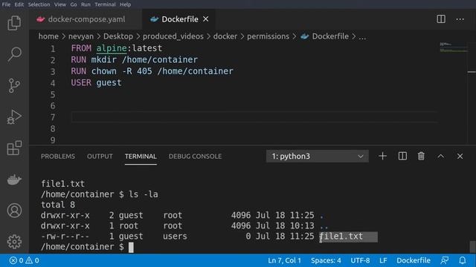Close the terminal panel
This screenshot has width=476, height=267.
pos(460,156)
